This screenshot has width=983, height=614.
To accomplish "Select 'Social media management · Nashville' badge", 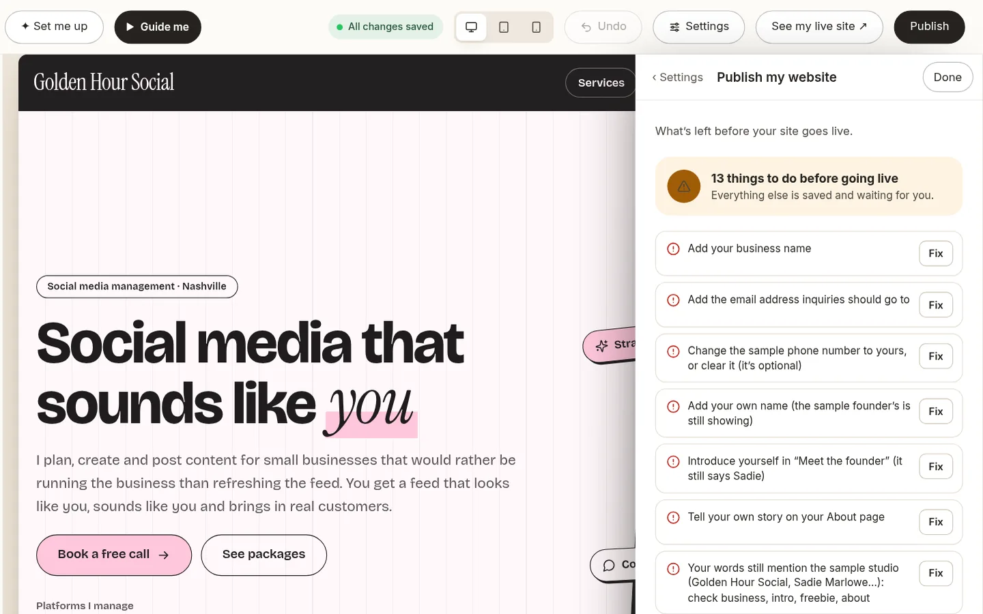I will 137,287.
